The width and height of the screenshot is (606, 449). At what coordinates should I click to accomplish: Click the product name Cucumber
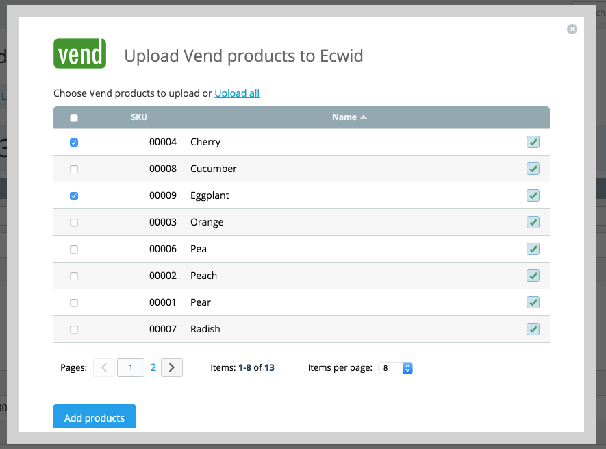pyautogui.click(x=214, y=169)
